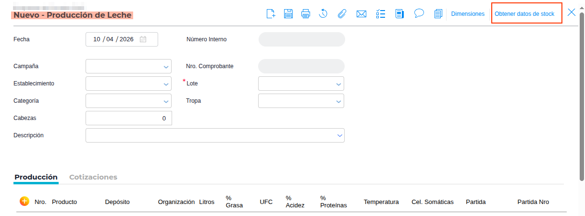
Task: Click Obtener datos de stock
Action: pos(524,14)
